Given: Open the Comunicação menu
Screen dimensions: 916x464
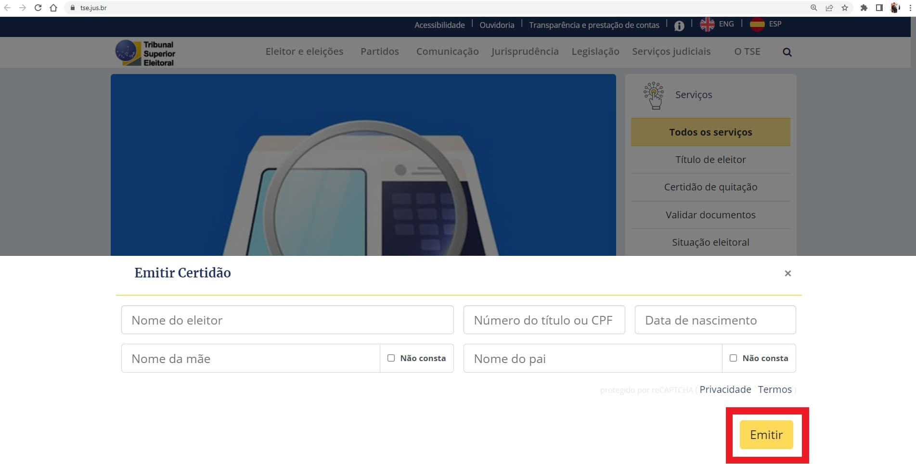Looking at the screenshot, I should click(x=447, y=51).
